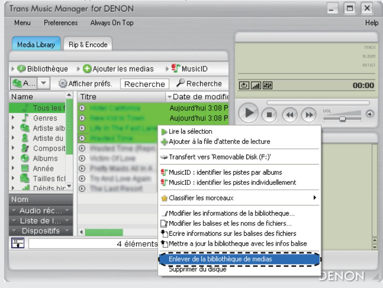Select the Compositeur icon
This screenshot has width=383, height=288.
25,148
